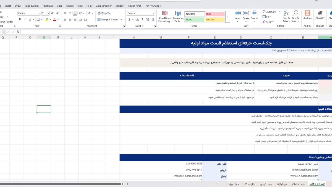Apply the red font color

pos(54,19)
